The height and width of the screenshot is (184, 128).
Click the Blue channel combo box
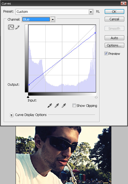(x=38, y=19)
